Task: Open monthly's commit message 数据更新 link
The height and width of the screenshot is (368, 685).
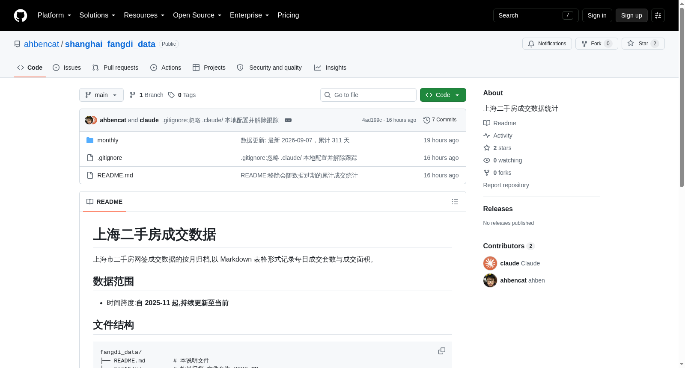Action: pos(295,140)
